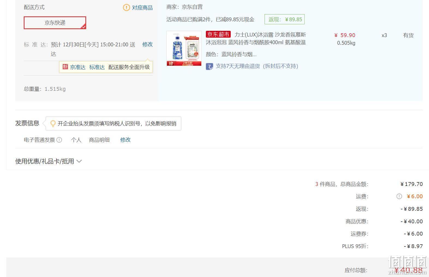Click the 颜色: 蓝风铃香与烟... attribute text
This screenshot has height=277, width=429.
point(231,54)
